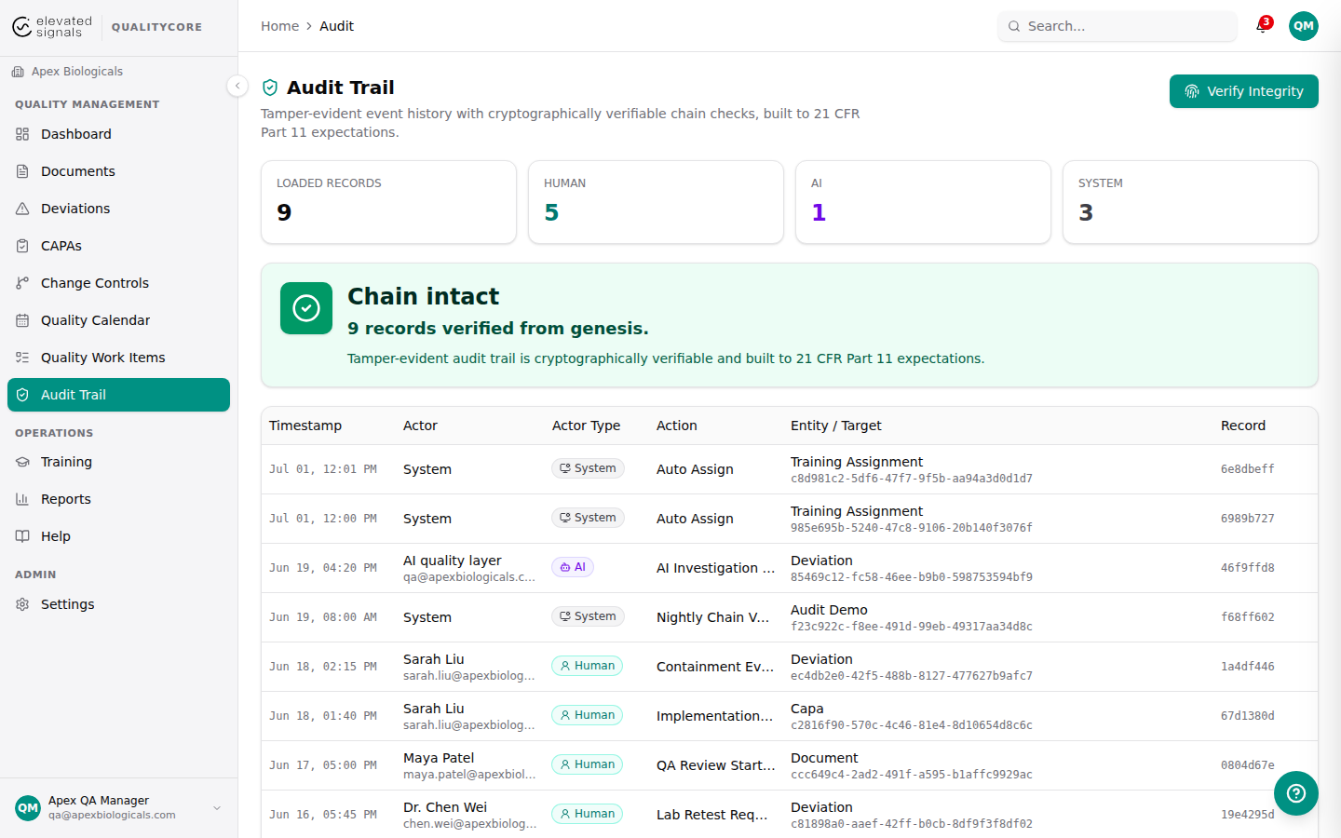The image size is (1341, 838).
Task: Click Nightly Chain V... action cell
Action: coord(712,617)
